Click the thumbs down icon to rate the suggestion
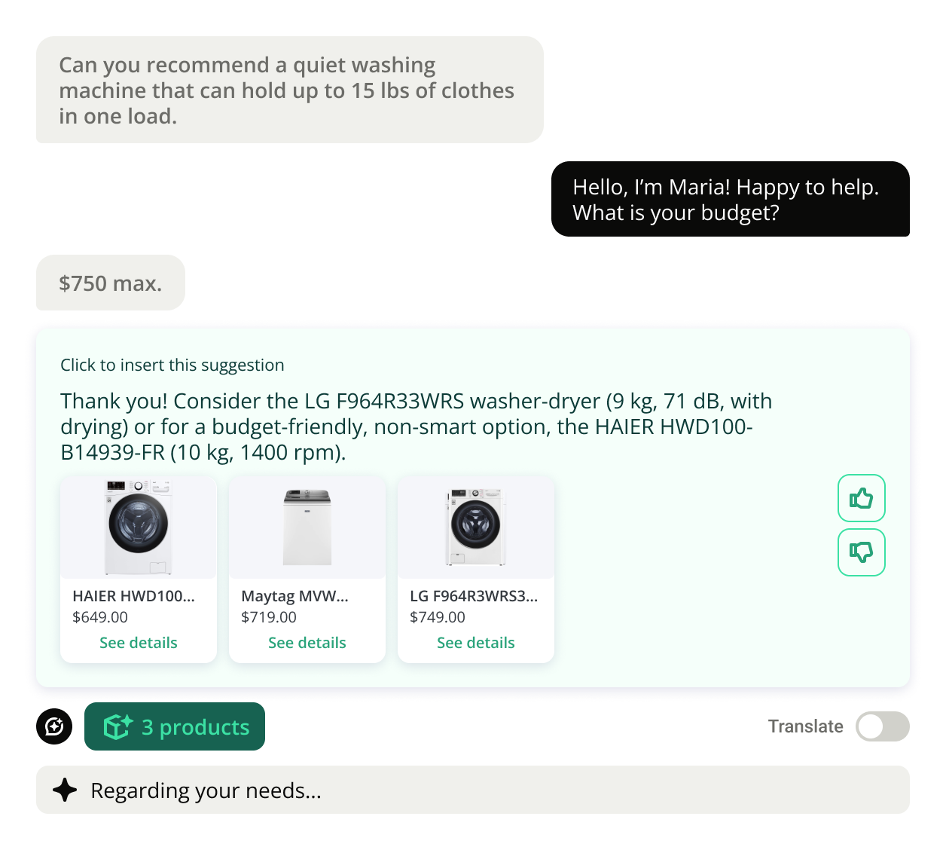946x850 pixels. point(861,552)
